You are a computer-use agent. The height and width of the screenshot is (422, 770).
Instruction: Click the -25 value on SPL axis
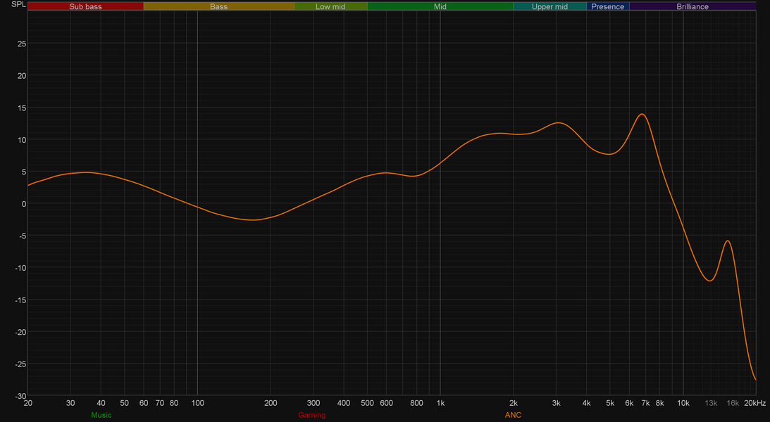20,364
